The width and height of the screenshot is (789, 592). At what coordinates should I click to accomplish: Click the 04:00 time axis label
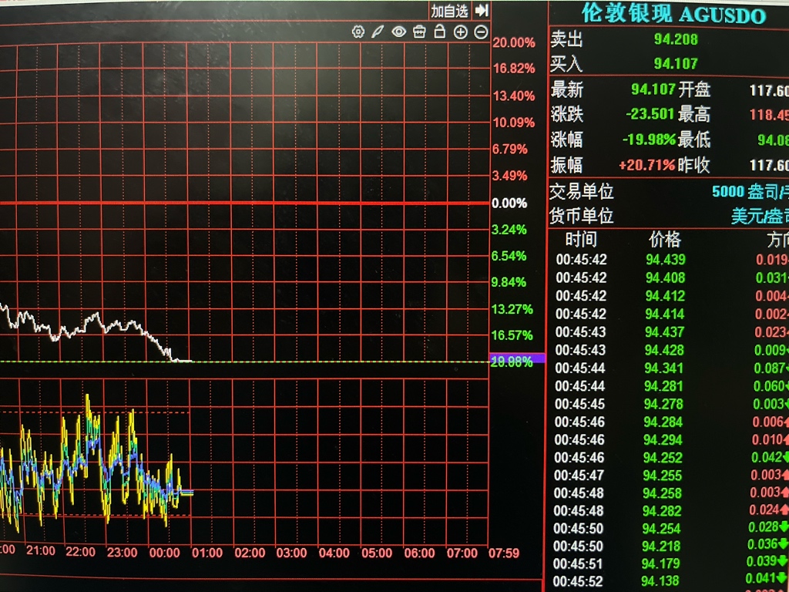(x=334, y=553)
